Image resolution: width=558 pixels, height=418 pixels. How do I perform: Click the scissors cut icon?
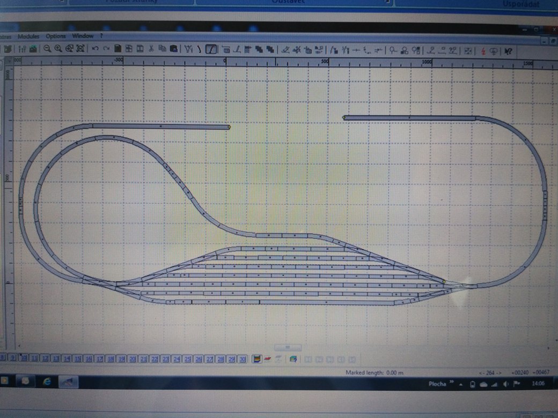coord(151,49)
